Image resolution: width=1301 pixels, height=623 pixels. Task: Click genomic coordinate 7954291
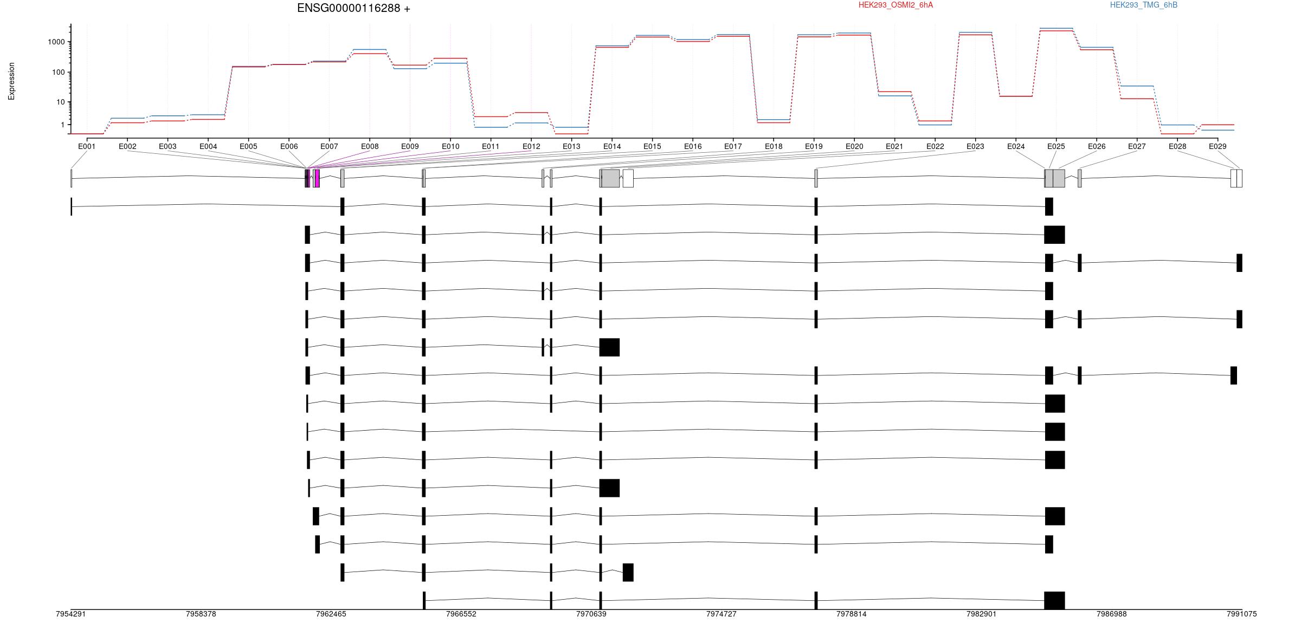tap(71, 614)
